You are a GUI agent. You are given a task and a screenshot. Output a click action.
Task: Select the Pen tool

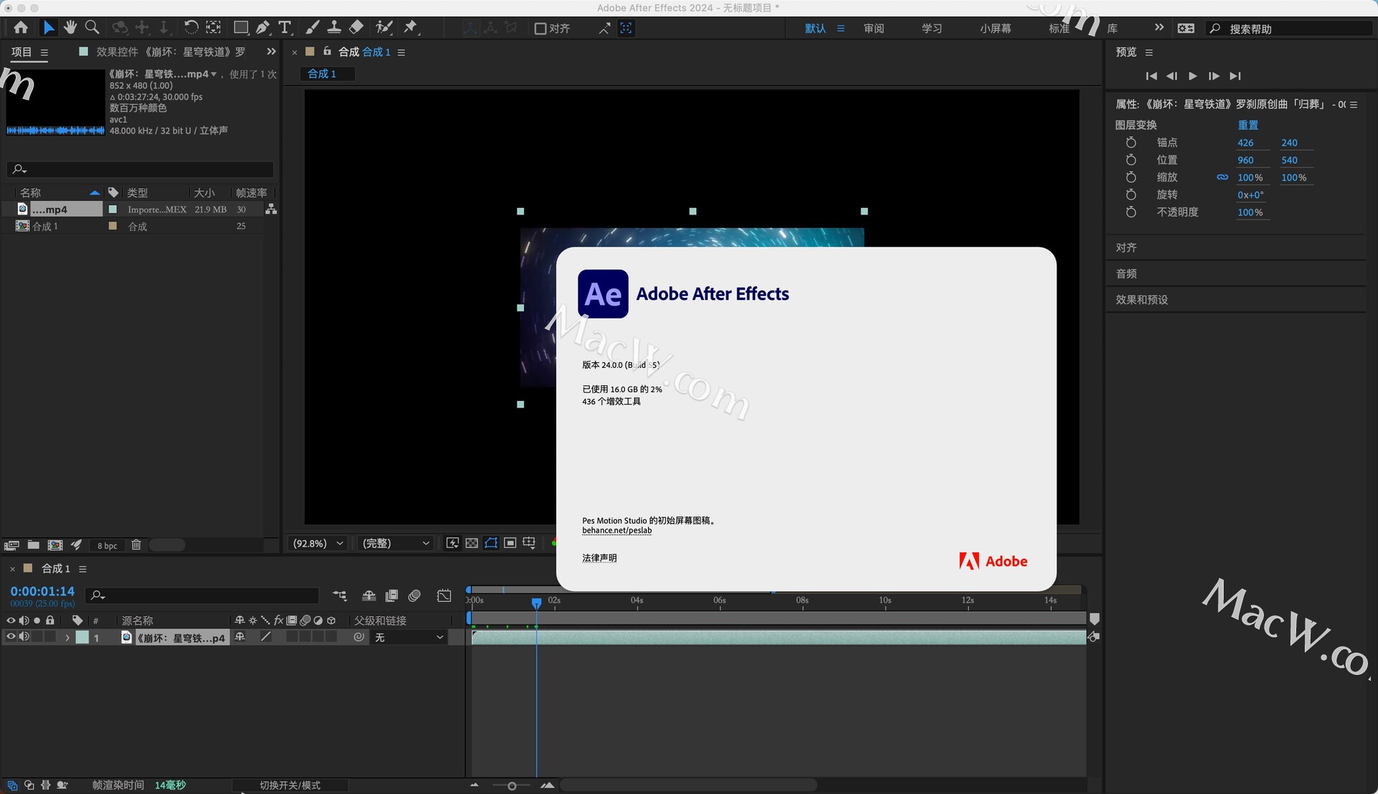[x=263, y=28]
